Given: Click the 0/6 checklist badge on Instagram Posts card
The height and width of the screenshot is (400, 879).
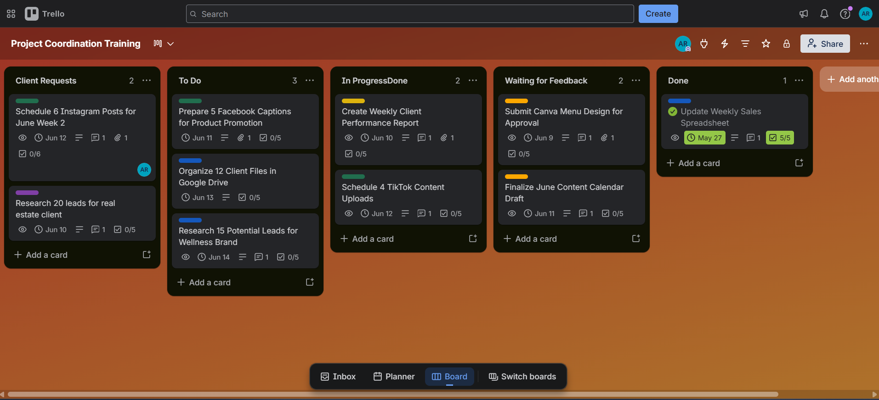Looking at the screenshot, I should point(29,154).
